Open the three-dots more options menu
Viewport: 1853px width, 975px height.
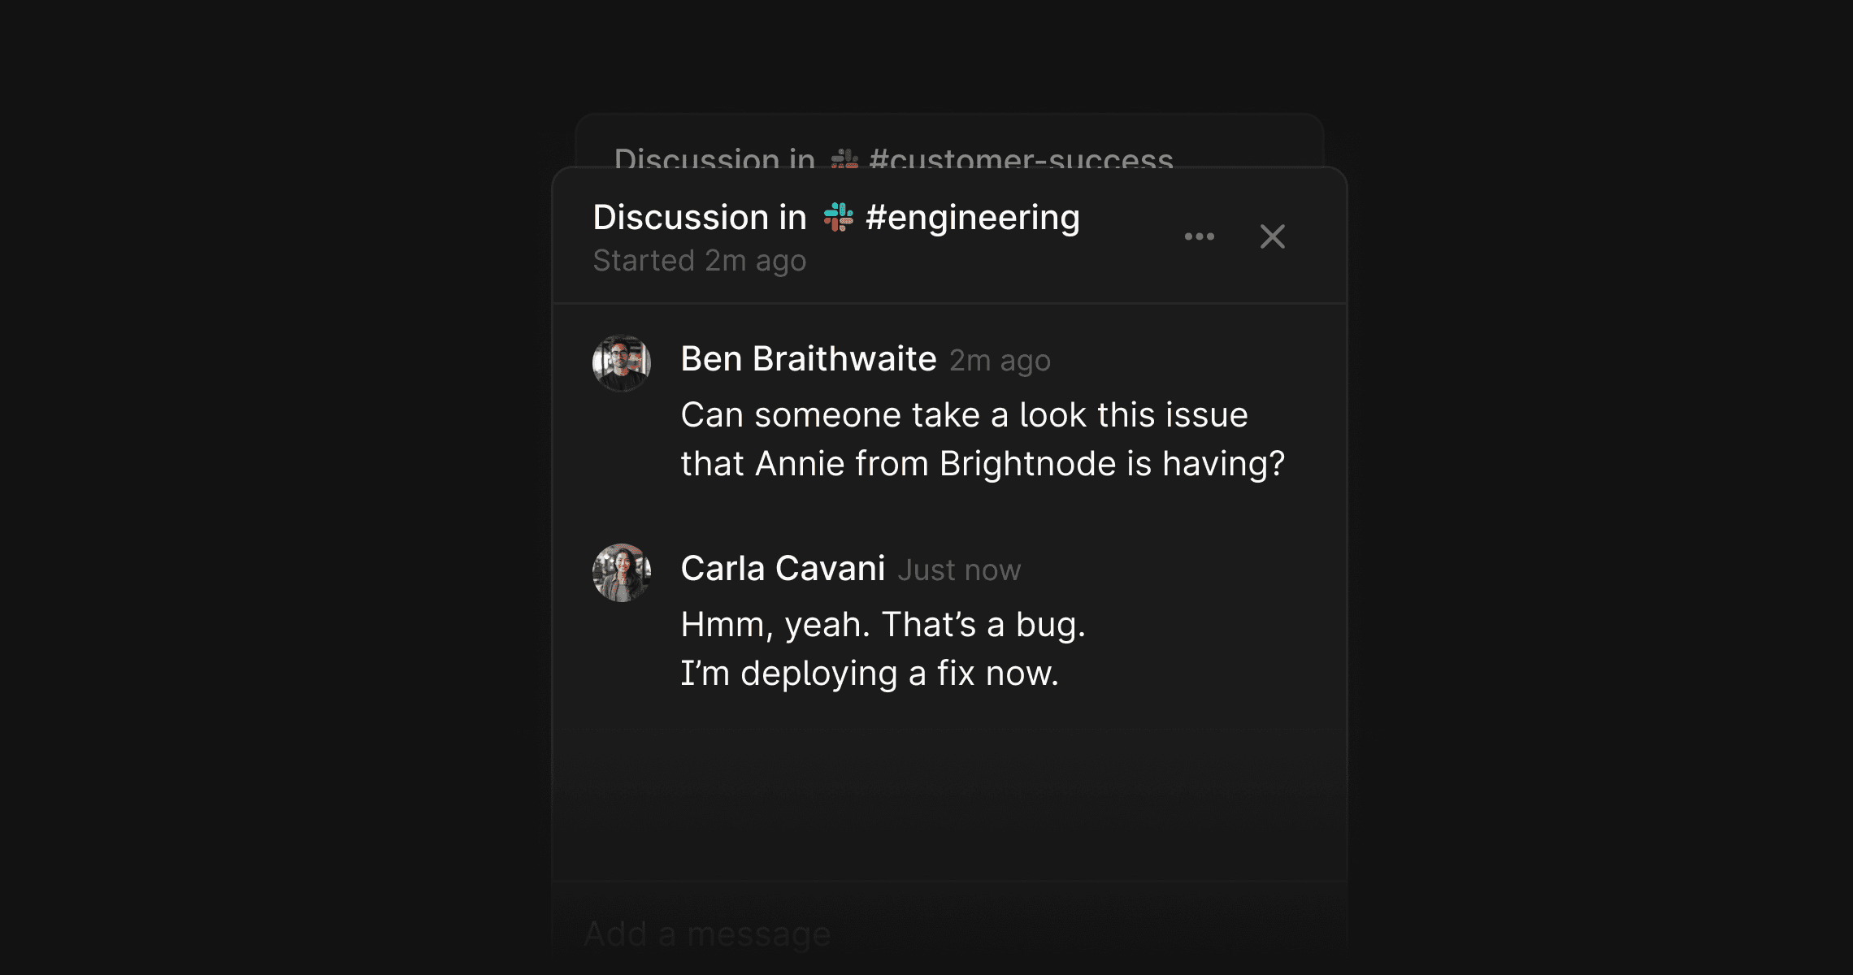(1199, 236)
